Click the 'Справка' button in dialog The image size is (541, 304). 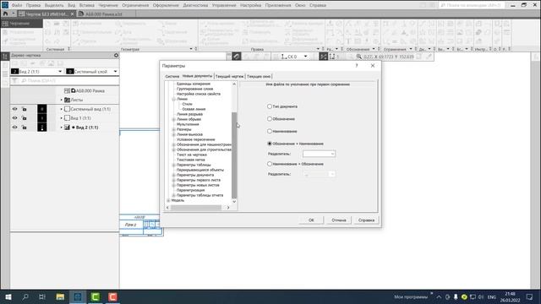[x=366, y=220]
